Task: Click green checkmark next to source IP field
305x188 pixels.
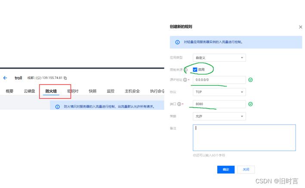Action: click(x=250, y=80)
